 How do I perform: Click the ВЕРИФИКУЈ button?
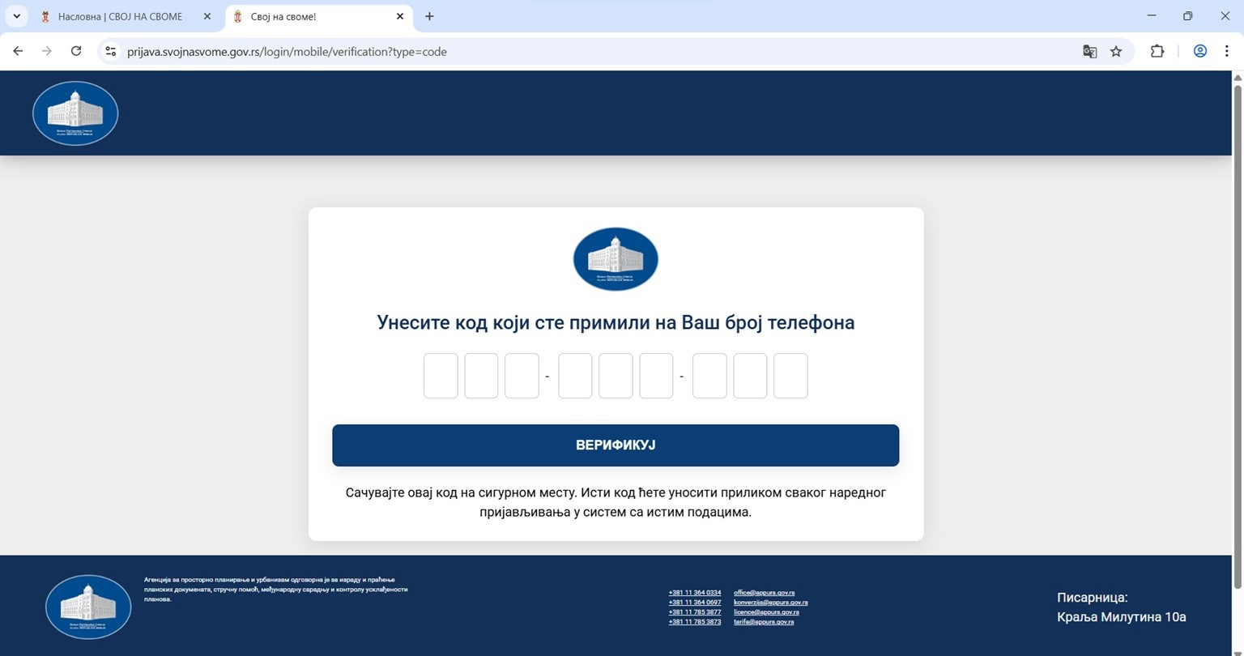coord(616,445)
